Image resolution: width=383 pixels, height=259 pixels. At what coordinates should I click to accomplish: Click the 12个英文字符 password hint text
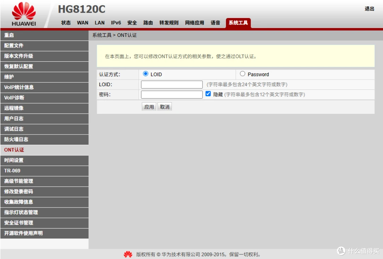point(265,95)
